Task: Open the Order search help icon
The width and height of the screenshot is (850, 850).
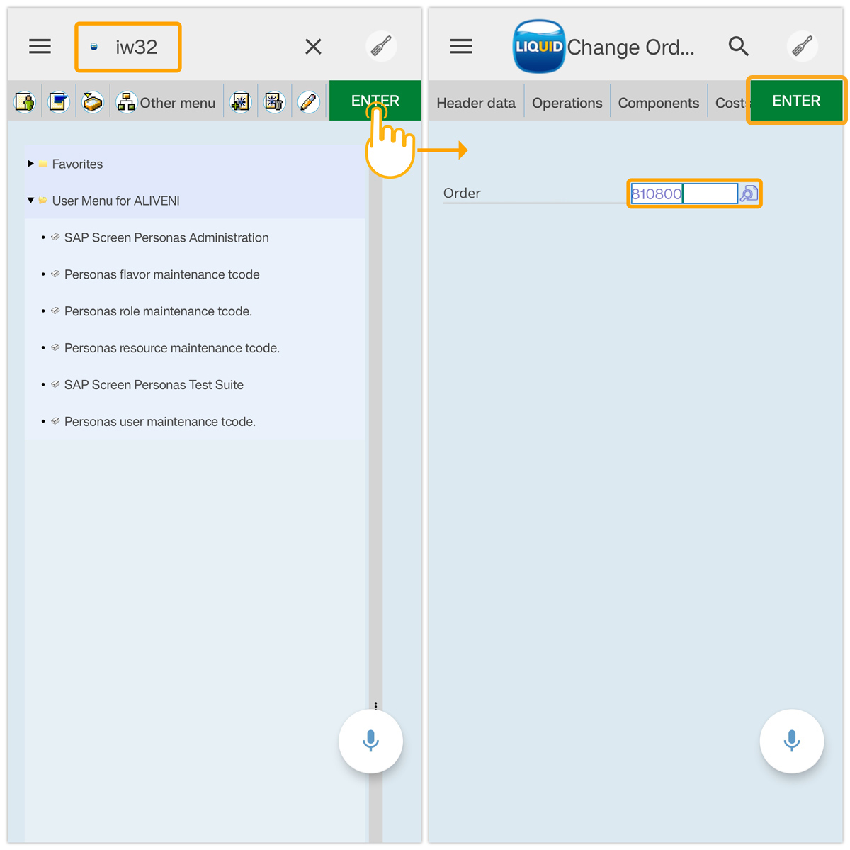Action: coord(749,194)
